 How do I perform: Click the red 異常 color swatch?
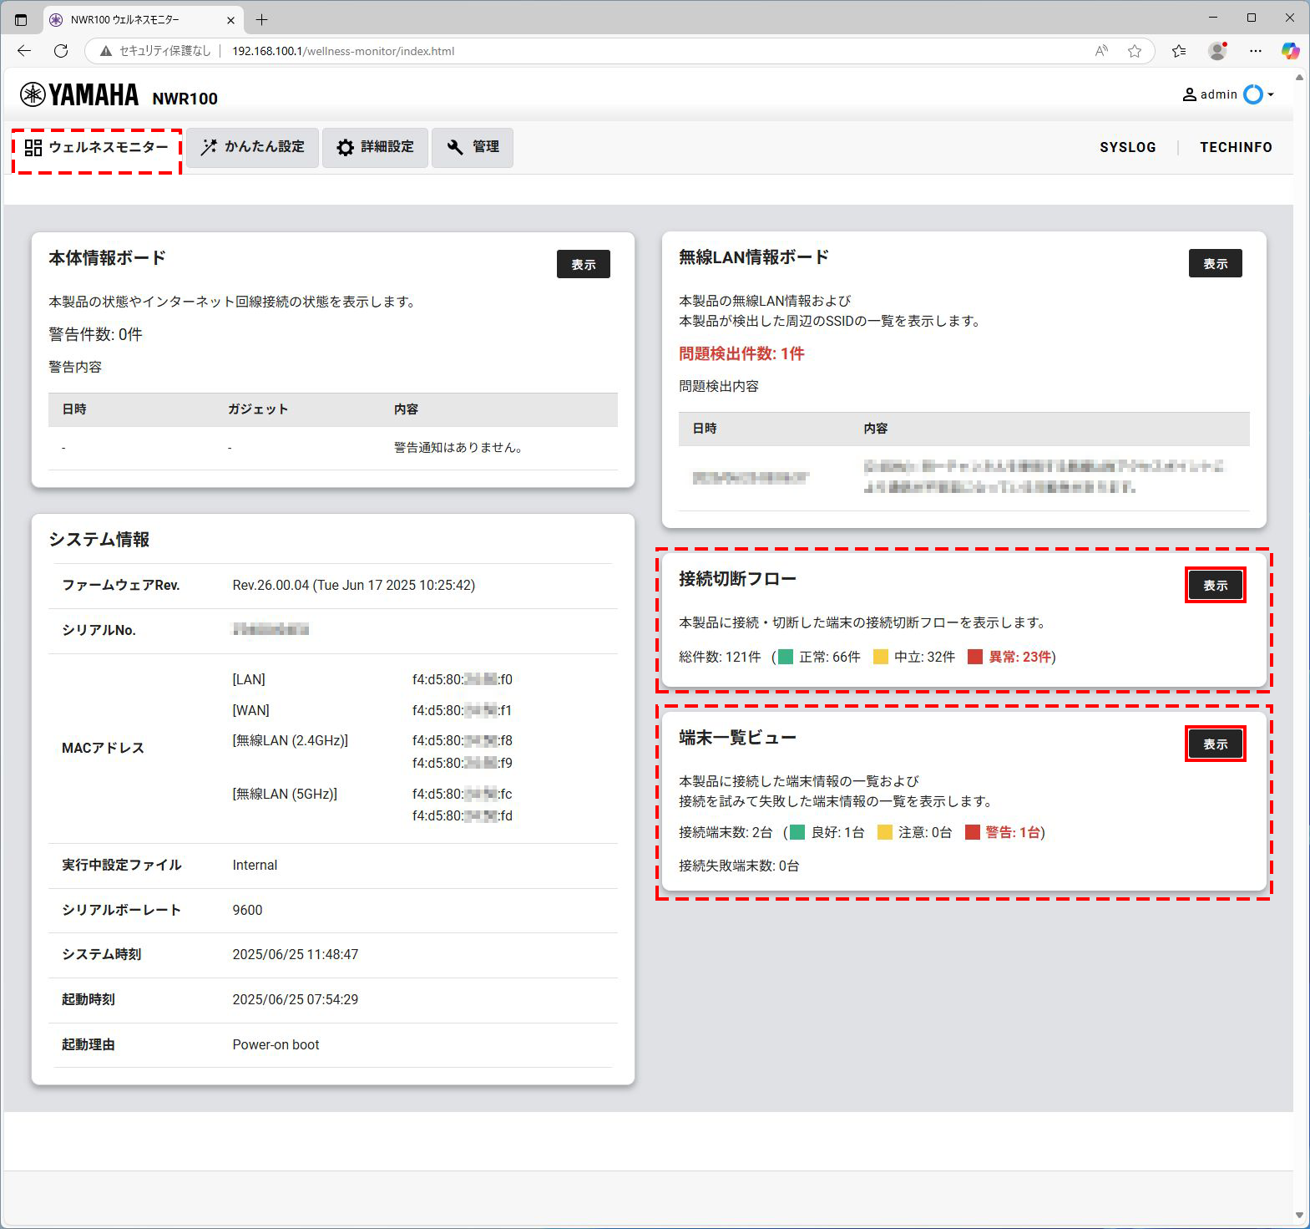(975, 657)
